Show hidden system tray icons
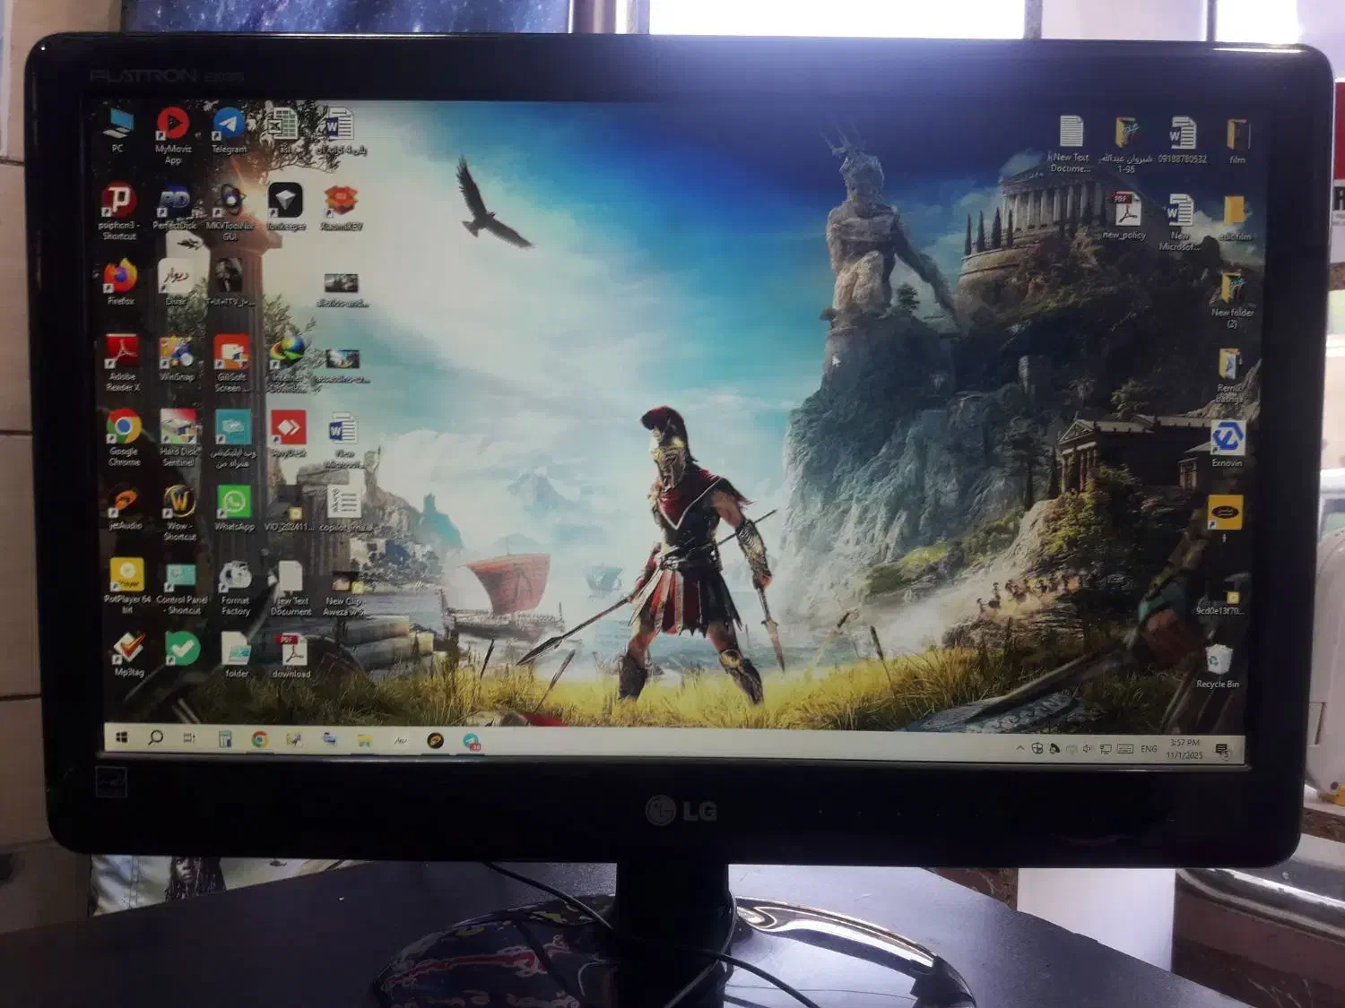The width and height of the screenshot is (1345, 1008). [x=1020, y=748]
